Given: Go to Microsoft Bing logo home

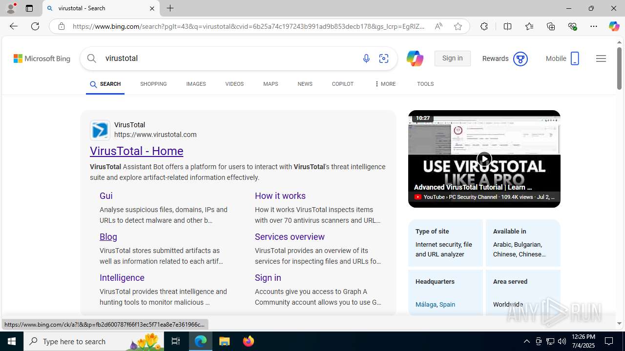Looking at the screenshot, I should coord(42,58).
